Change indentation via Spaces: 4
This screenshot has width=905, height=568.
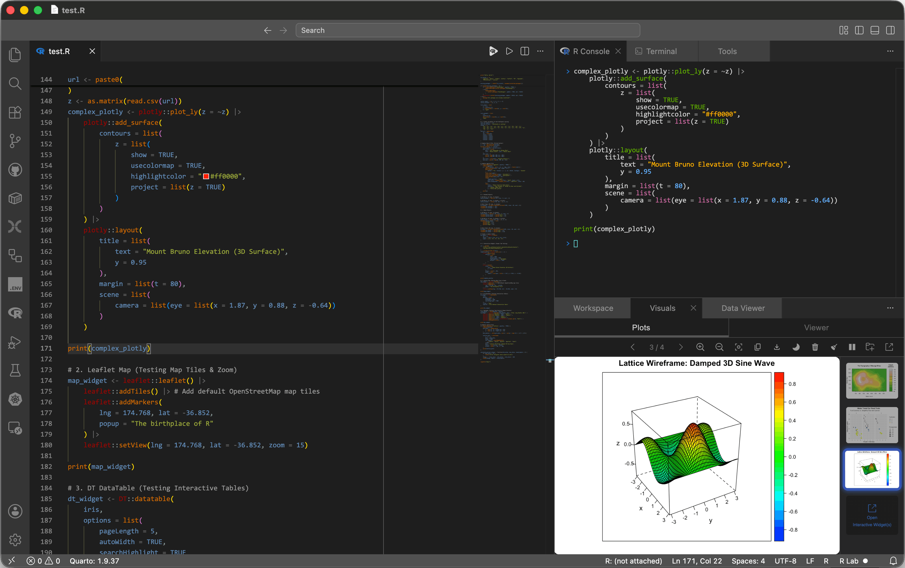pyautogui.click(x=748, y=561)
